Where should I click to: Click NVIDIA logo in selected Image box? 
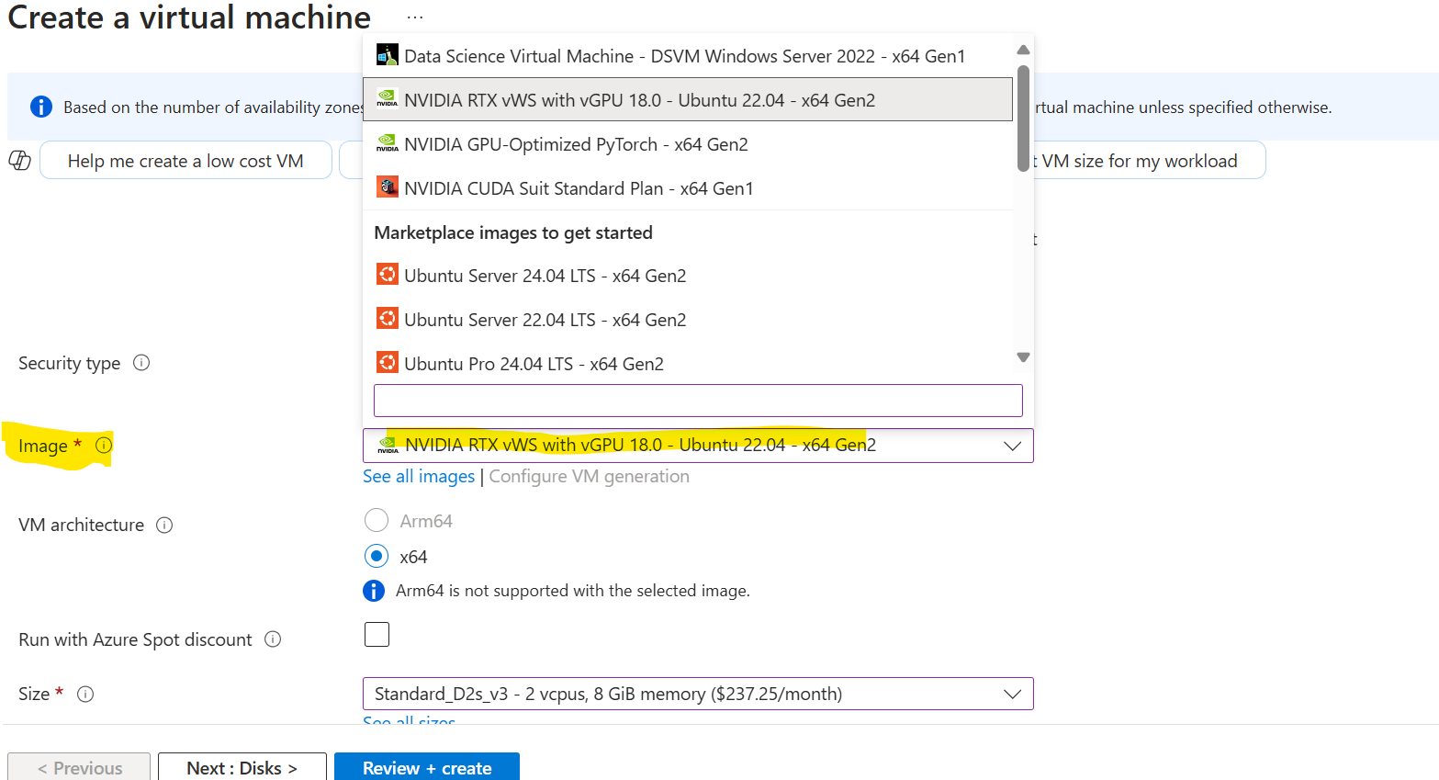(388, 446)
